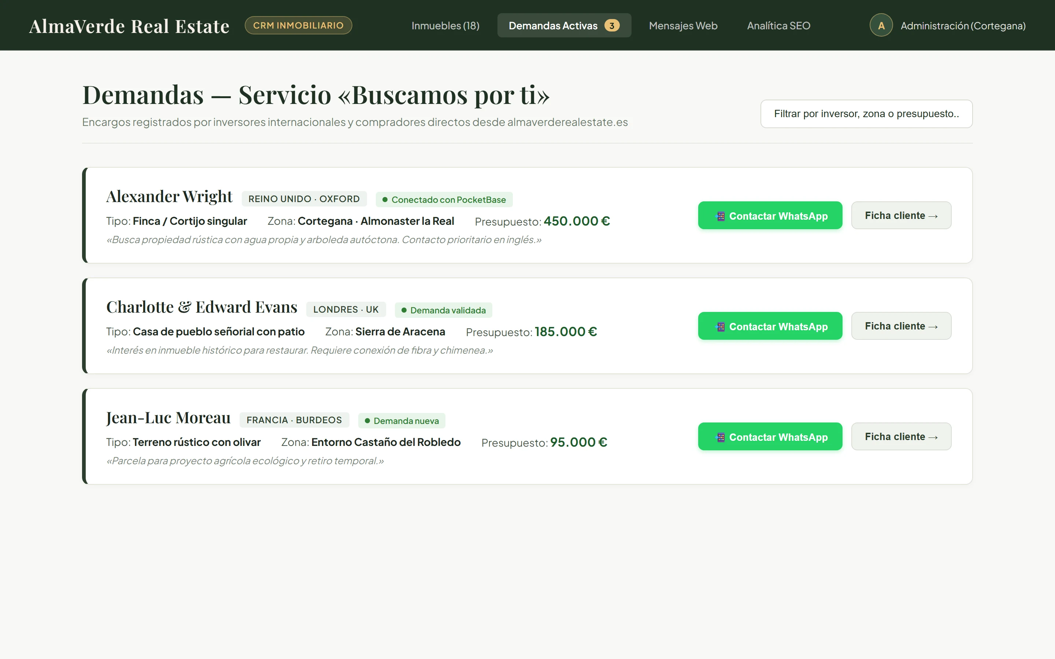Click the Demanda nueva status badge

coord(401,421)
